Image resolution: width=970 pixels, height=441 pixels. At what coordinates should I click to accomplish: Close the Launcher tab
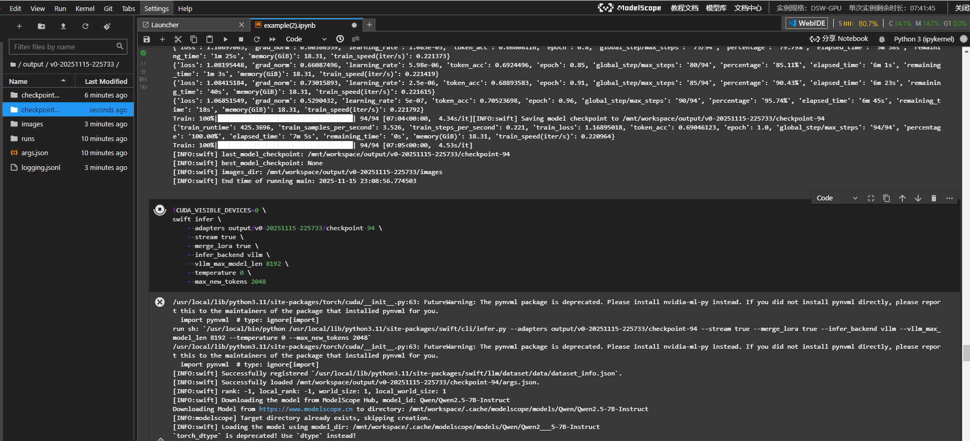click(242, 25)
